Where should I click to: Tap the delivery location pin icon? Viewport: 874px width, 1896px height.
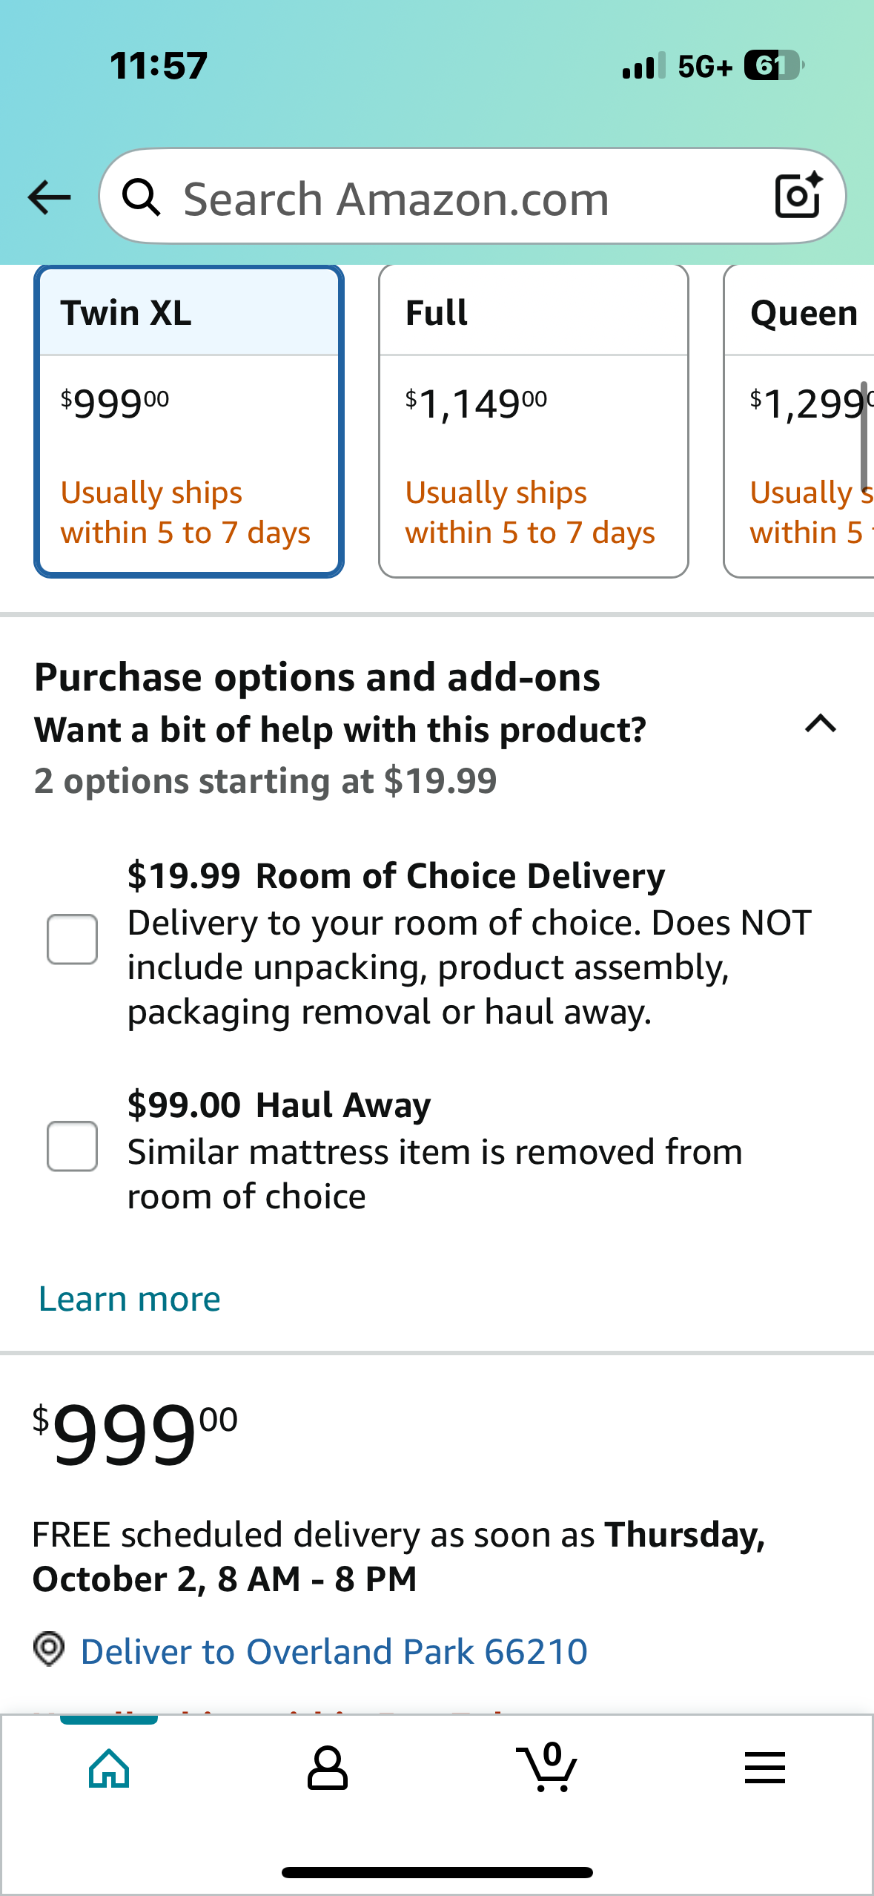click(49, 1650)
